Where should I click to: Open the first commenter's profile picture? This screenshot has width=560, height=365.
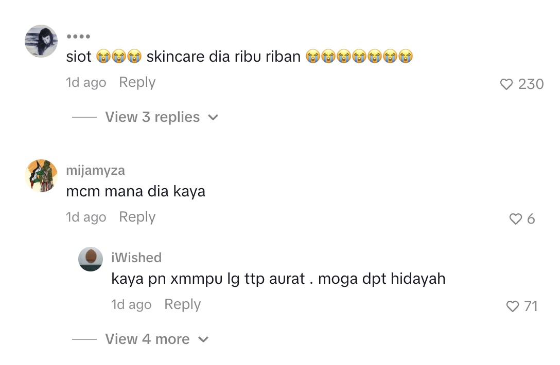click(x=41, y=41)
